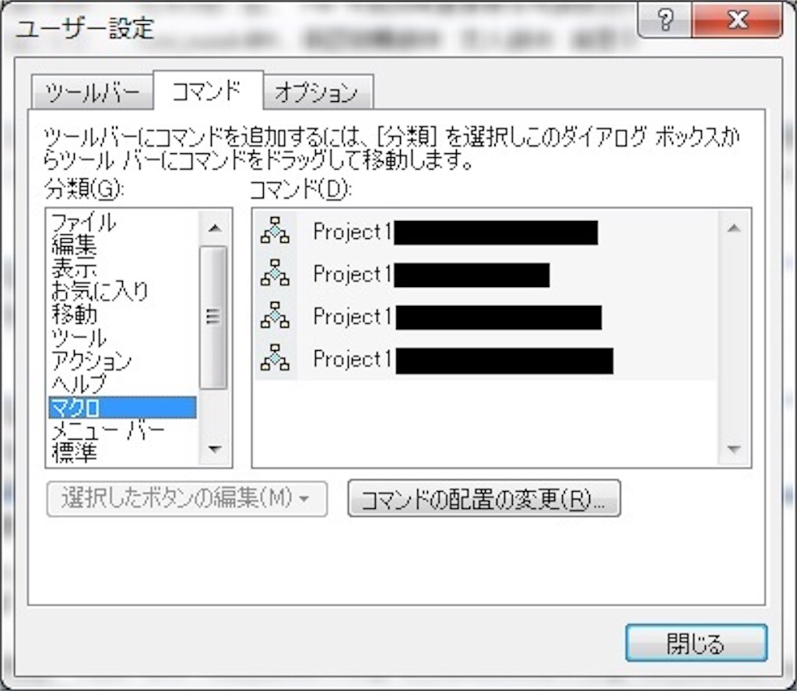Click the command list scroll-up arrow
The width and height of the screenshot is (797, 691).
pos(733,228)
